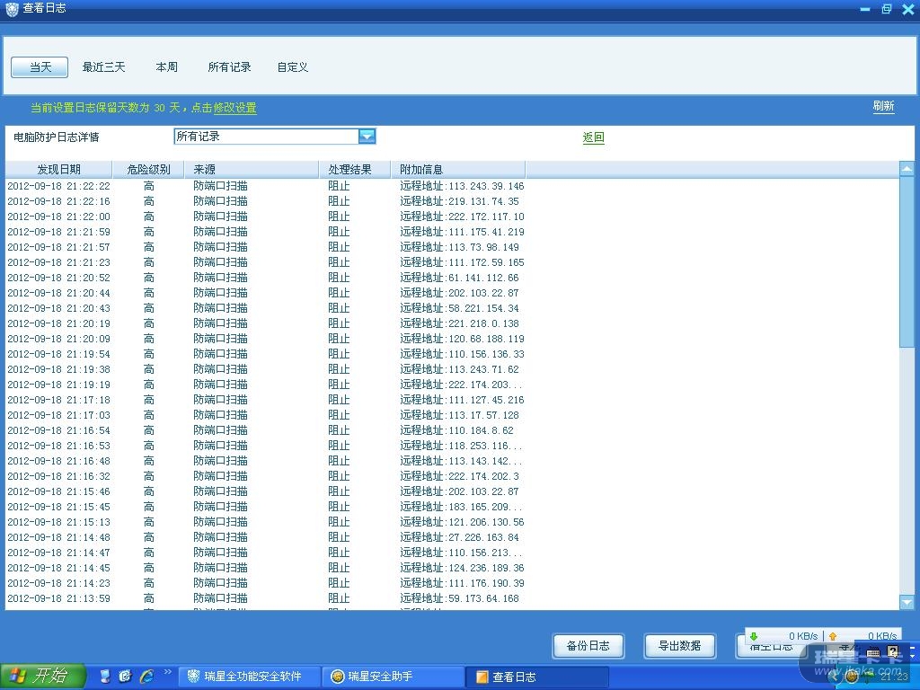Image resolution: width=920 pixels, height=690 pixels.
Task: Activate the 查看日志 taskbar item
Action: tap(537, 677)
